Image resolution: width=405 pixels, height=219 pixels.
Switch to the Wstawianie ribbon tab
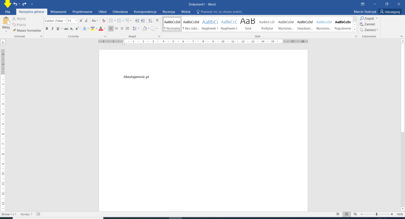pyautogui.click(x=58, y=12)
